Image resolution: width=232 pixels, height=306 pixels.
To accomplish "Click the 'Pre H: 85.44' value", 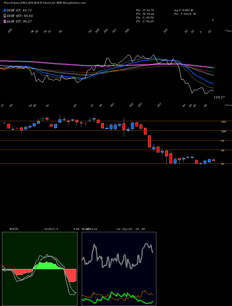I will point(145,14).
